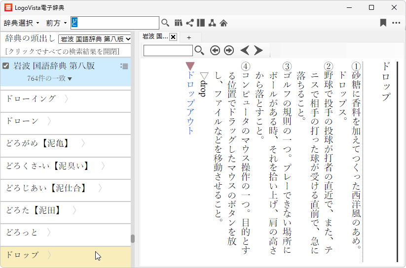Click the main search magnifier icon
The image size is (406, 268).
(x=165, y=23)
